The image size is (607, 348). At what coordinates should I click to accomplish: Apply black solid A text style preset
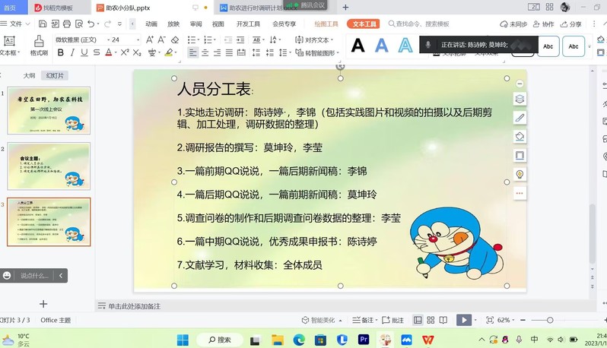[x=358, y=46]
